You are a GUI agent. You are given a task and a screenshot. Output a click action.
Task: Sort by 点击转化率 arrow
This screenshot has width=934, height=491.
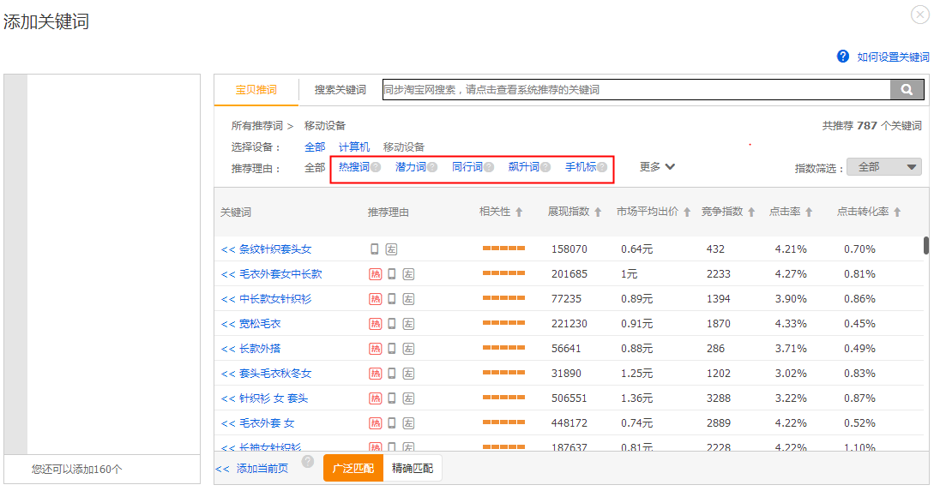897,212
